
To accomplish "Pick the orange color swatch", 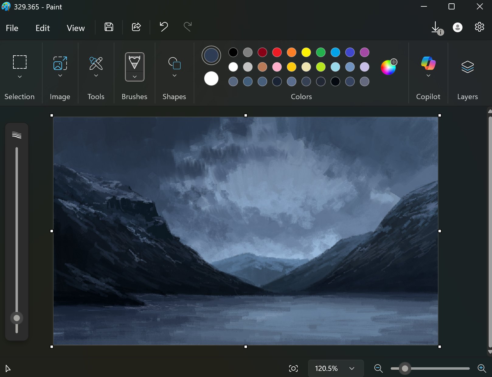I will point(292,52).
